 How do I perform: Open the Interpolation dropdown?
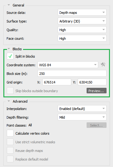coord(82,108)
